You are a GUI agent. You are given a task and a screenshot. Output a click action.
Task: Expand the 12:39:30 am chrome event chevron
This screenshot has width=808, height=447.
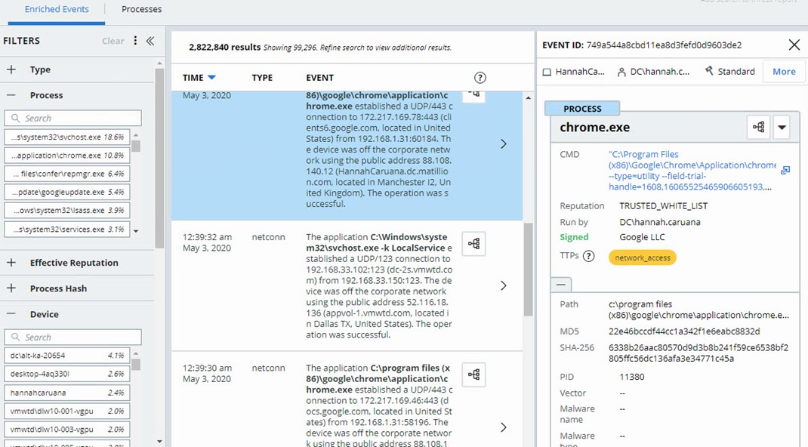(504, 427)
